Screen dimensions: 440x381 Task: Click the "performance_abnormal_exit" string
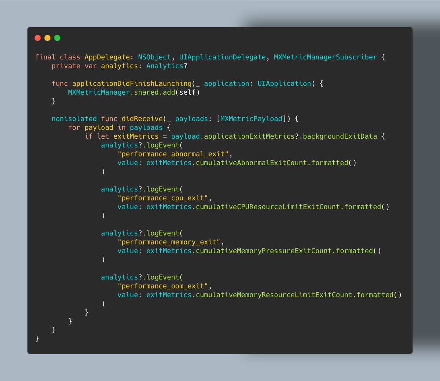pos(173,154)
